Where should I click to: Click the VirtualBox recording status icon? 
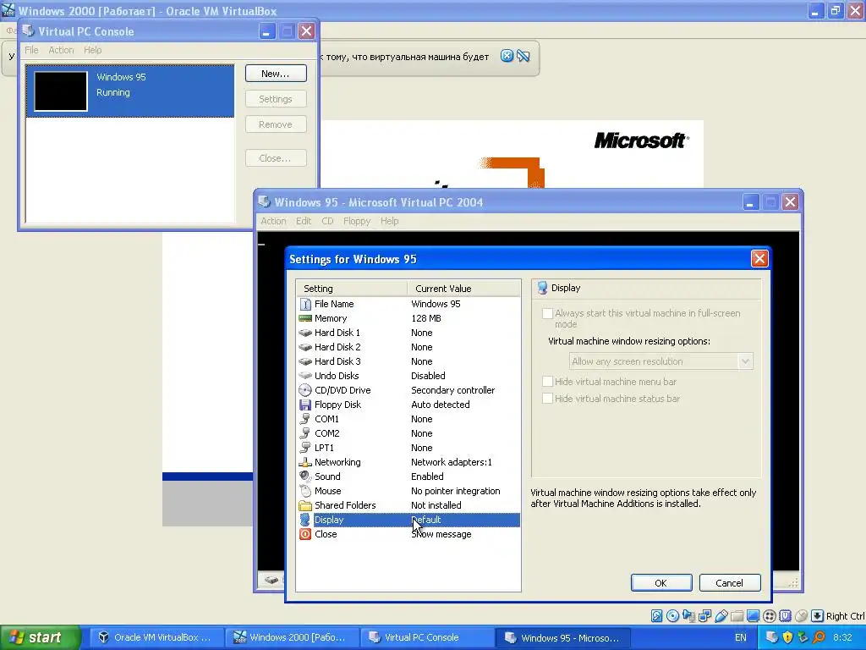[769, 616]
